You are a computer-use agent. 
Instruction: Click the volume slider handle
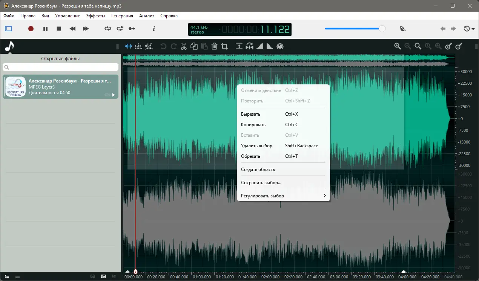click(x=382, y=29)
